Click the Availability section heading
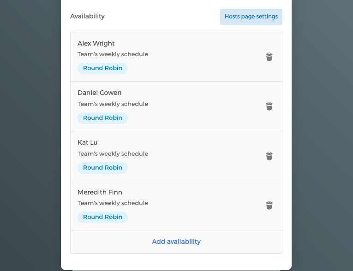 87,16
